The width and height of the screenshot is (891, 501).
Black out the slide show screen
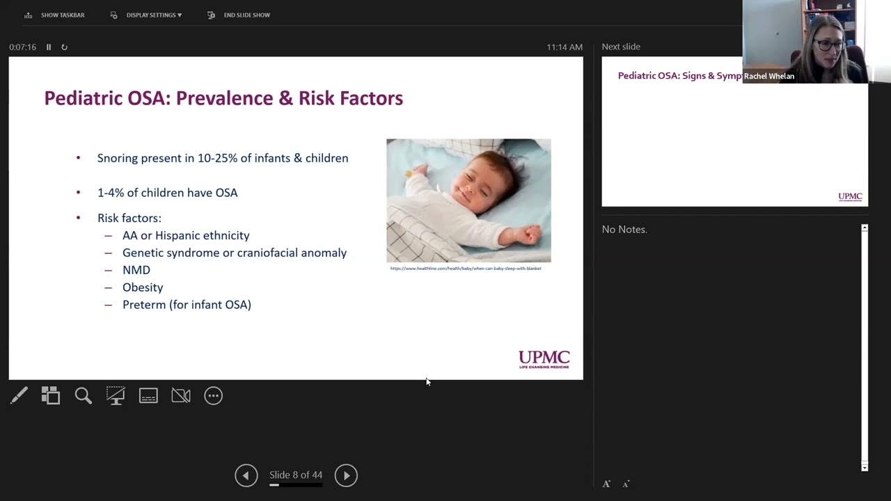coord(116,396)
